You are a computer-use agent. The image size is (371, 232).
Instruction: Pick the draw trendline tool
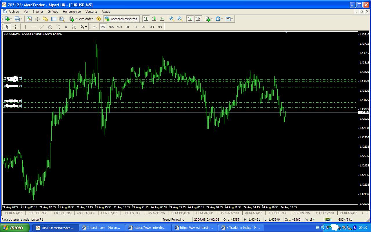[41, 27]
